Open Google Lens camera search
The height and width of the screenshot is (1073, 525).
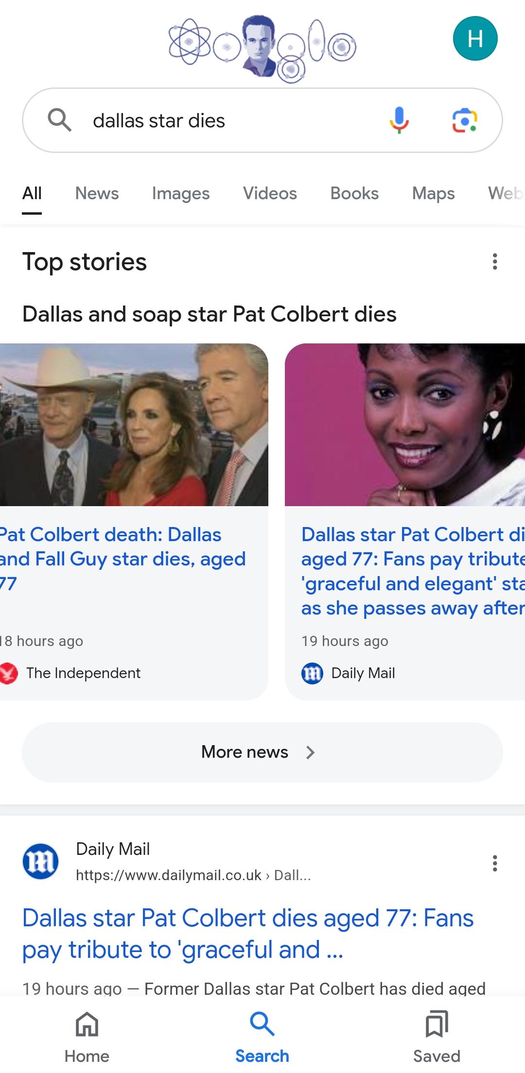coord(465,120)
